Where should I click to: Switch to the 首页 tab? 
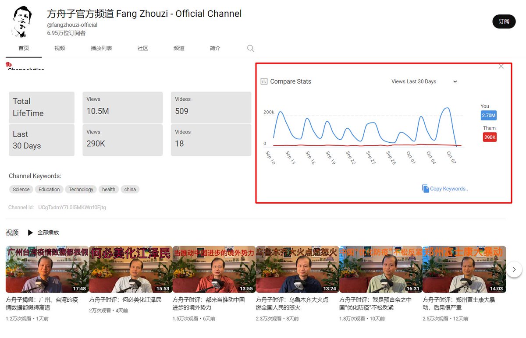click(x=24, y=48)
